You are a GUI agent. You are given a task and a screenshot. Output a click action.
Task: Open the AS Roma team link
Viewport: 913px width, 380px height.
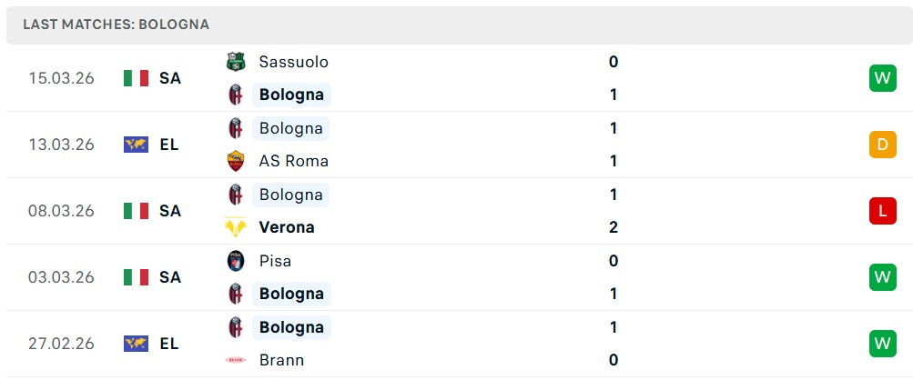tap(293, 161)
